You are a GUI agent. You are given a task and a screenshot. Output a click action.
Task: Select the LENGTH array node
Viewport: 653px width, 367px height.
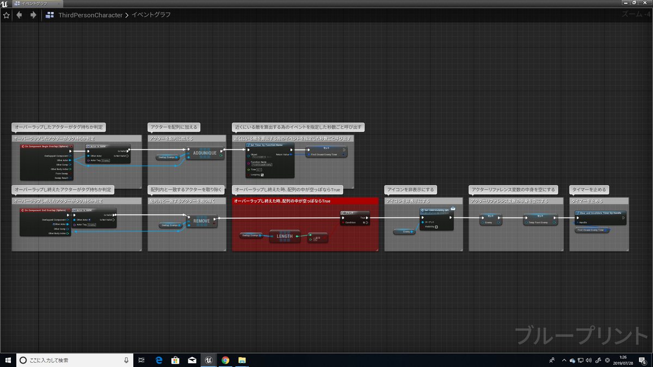coord(285,237)
